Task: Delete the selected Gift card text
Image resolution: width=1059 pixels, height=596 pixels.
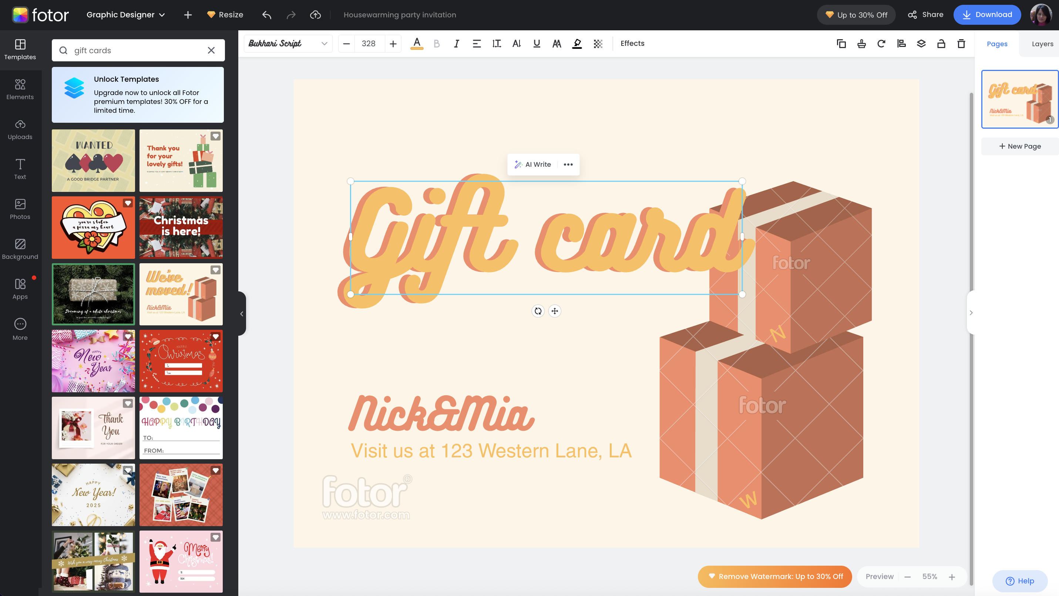Action: click(x=961, y=43)
